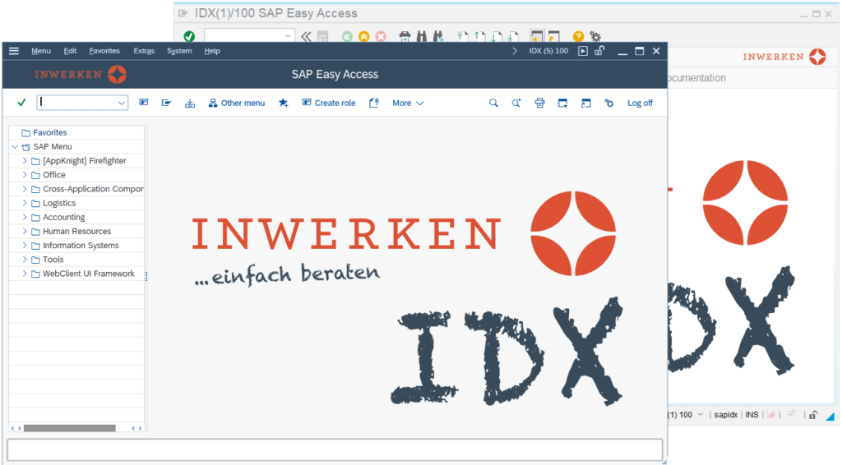
Task: Click the tree panel horizontal scrollbar
Action: point(69,428)
